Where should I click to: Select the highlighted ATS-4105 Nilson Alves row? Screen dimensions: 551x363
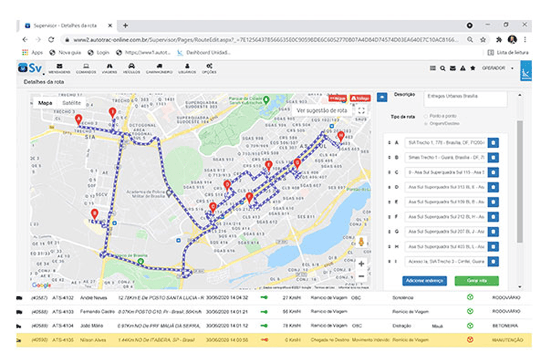pos(274,340)
